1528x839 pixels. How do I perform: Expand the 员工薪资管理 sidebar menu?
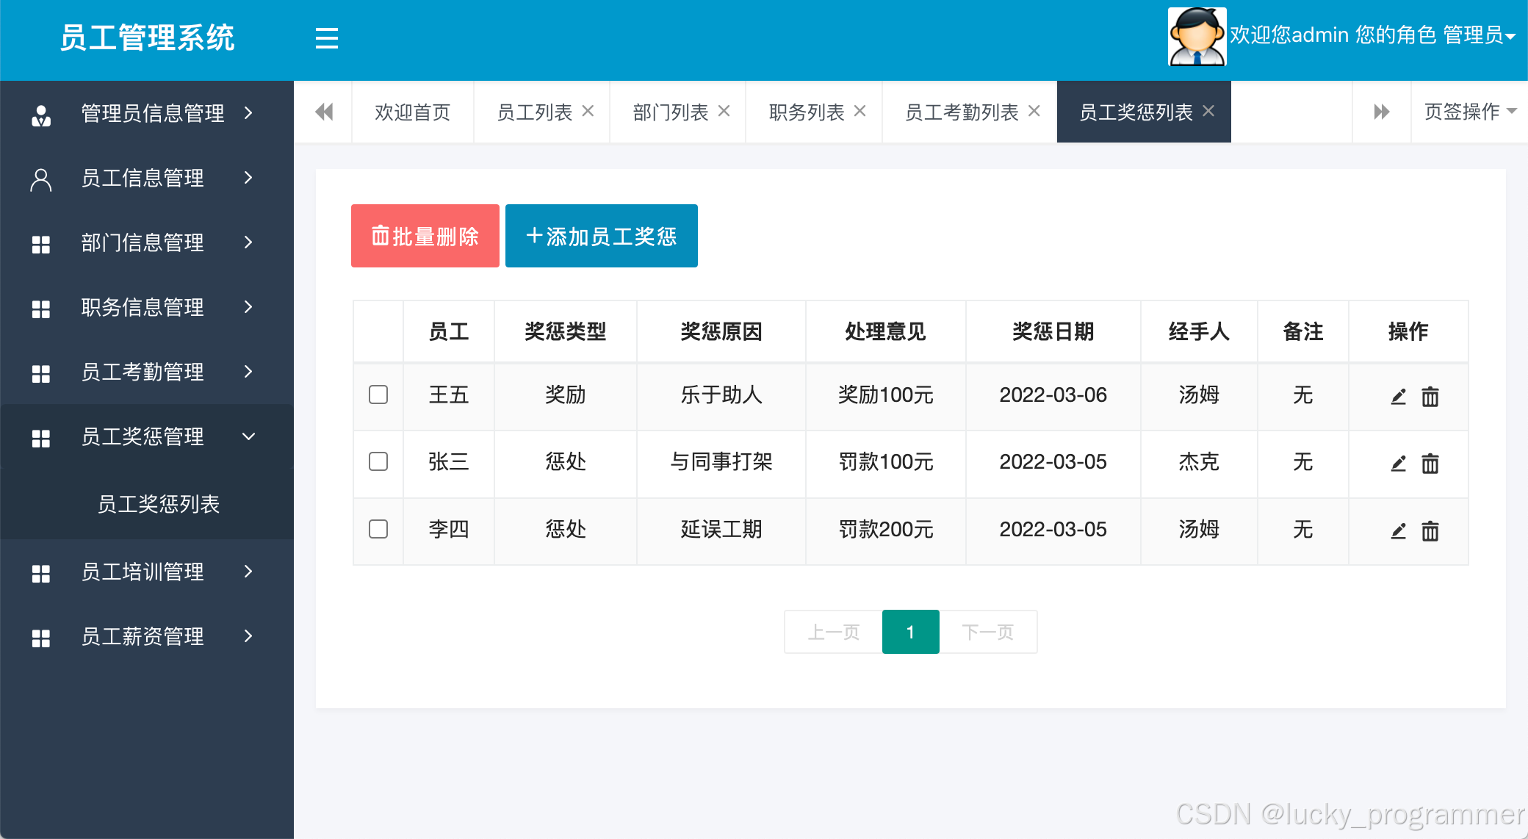[143, 636]
